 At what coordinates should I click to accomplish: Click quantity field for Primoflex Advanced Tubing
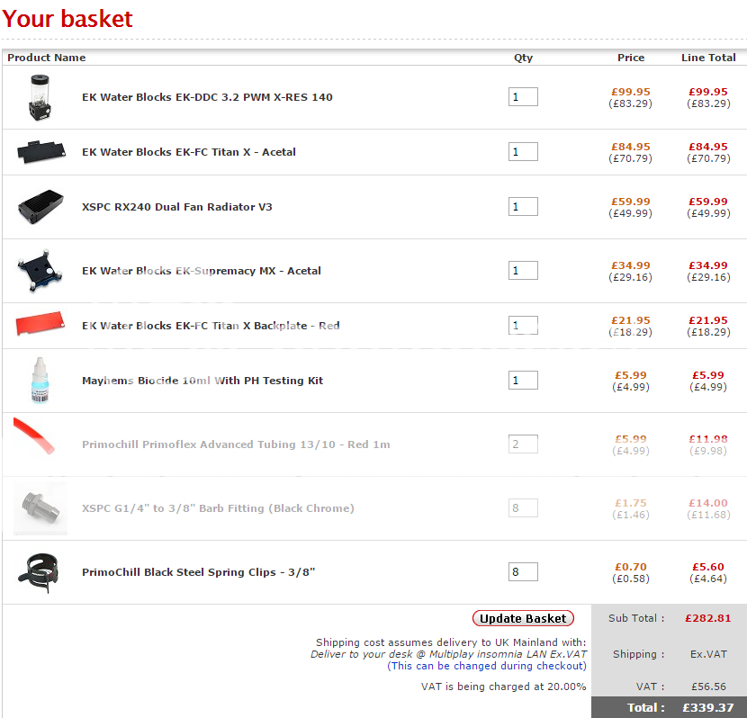(523, 444)
